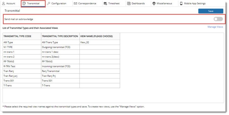This screenshot has width=229, height=115.
Task: Click the Configuration wrench icon
Action: tap(48, 4)
